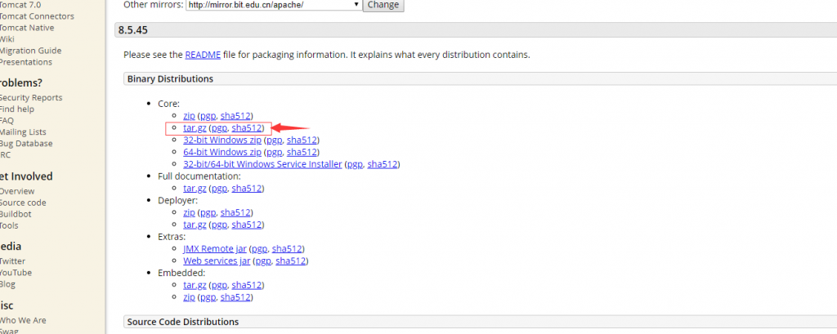The width and height of the screenshot is (837, 334).
Task: Click Source code in sidebar
Action: coord(22,203)
